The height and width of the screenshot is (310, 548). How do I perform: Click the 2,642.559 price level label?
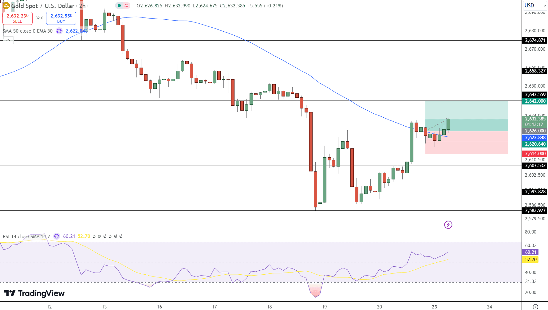[535, 95]
